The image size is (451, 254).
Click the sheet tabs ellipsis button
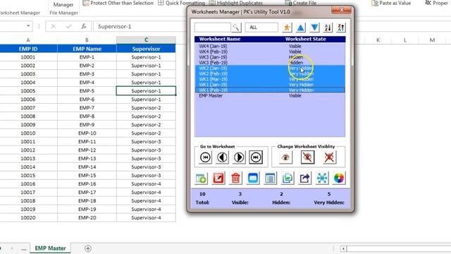[x=24, y=248]
